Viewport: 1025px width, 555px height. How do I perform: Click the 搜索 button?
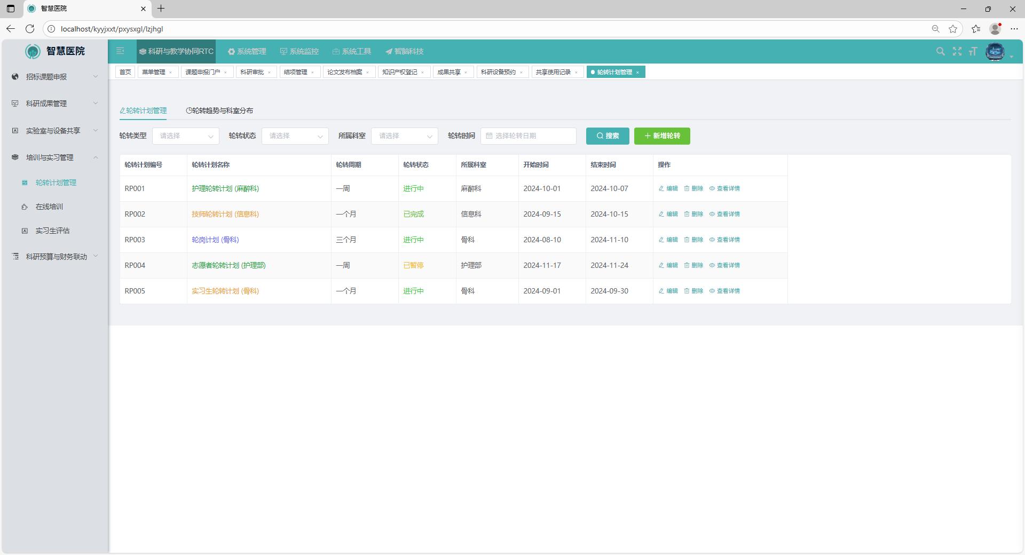pos(607,136)
